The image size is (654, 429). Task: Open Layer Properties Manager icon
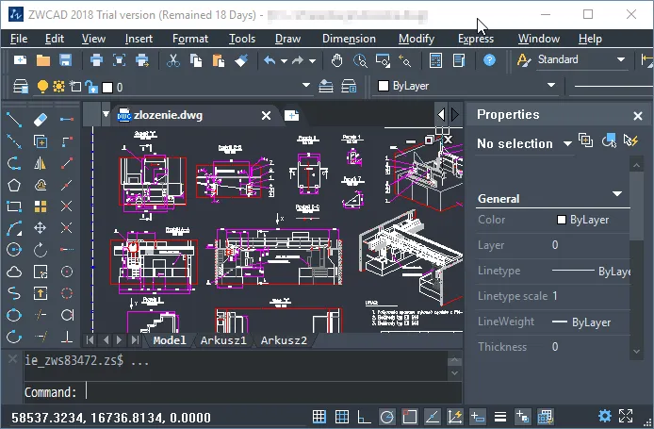pyautogui.click(x=21, y=87)
